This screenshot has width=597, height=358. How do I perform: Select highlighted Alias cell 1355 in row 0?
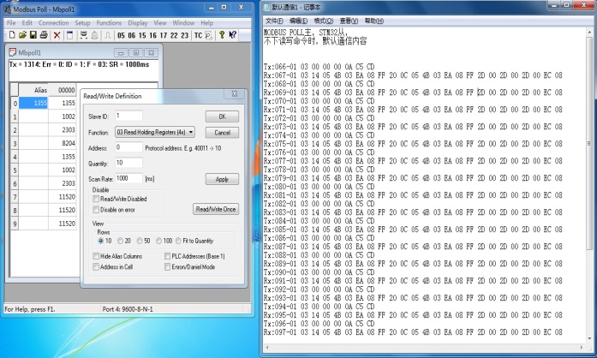(33, 103)
